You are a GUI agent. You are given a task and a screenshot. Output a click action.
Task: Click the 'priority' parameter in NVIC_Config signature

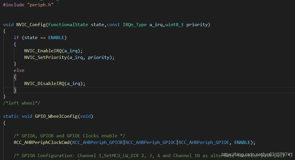point(197,25)
